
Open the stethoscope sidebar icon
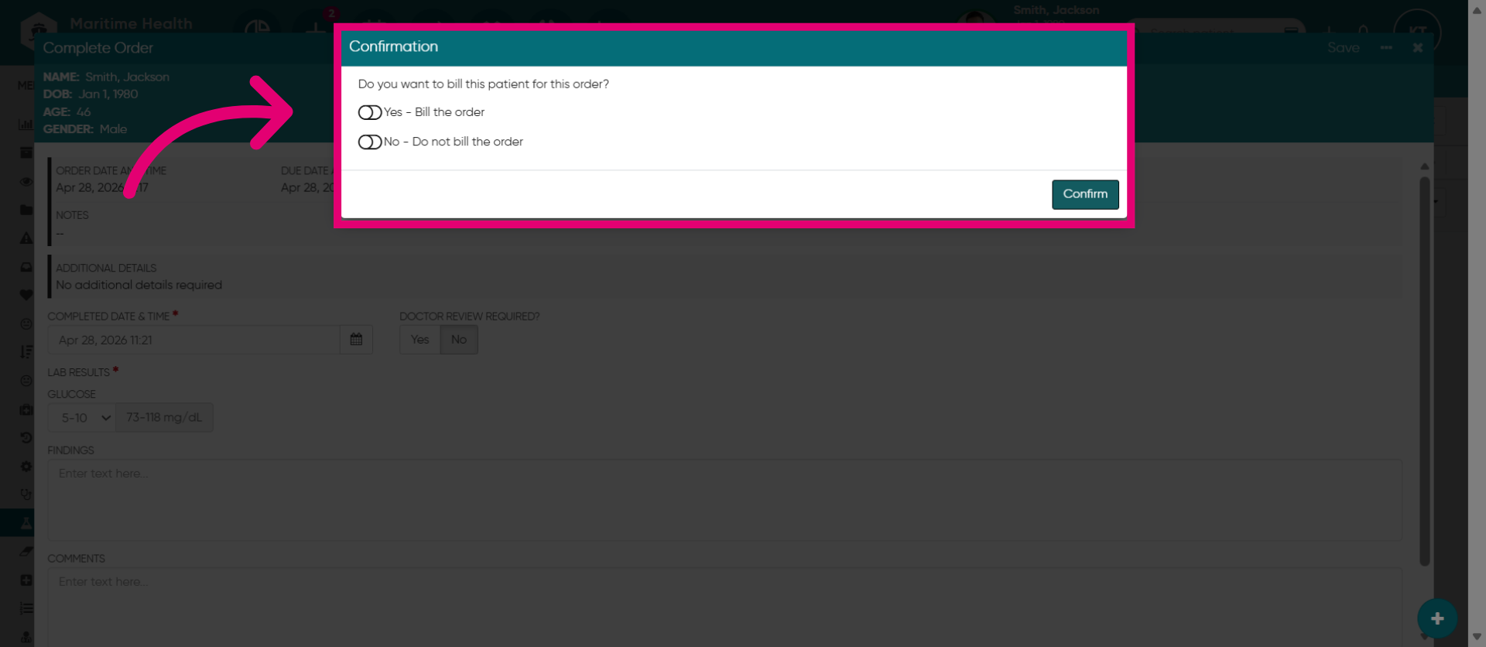(26, 495)
